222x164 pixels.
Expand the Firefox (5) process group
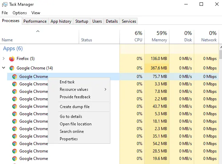(4, 59)
